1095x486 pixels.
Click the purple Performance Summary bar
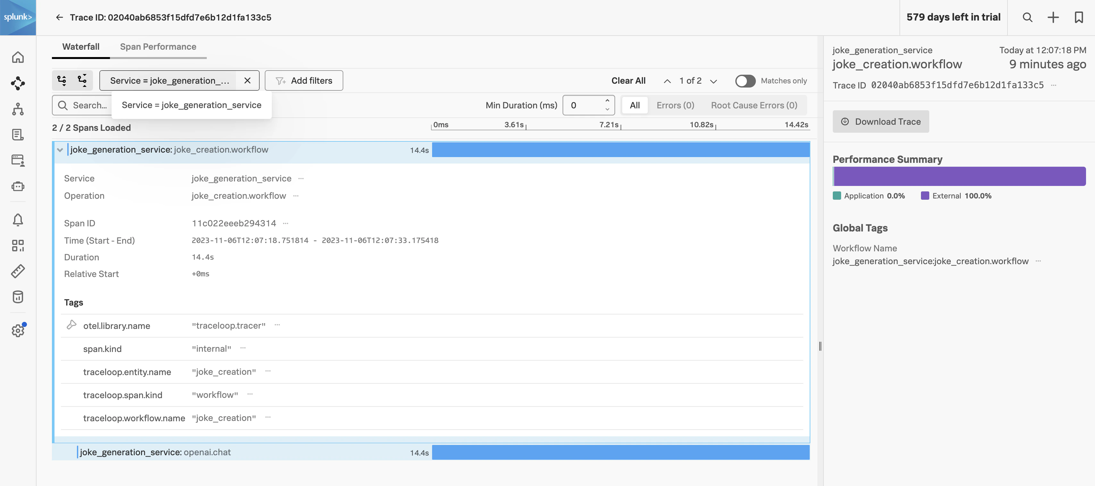(x=959, y=176)
